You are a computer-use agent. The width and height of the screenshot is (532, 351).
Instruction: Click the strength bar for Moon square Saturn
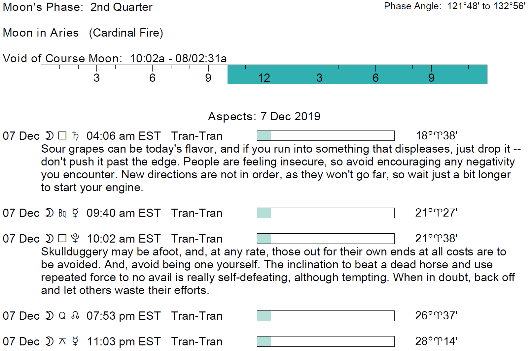pyautogui.click(x=325, y=135)
